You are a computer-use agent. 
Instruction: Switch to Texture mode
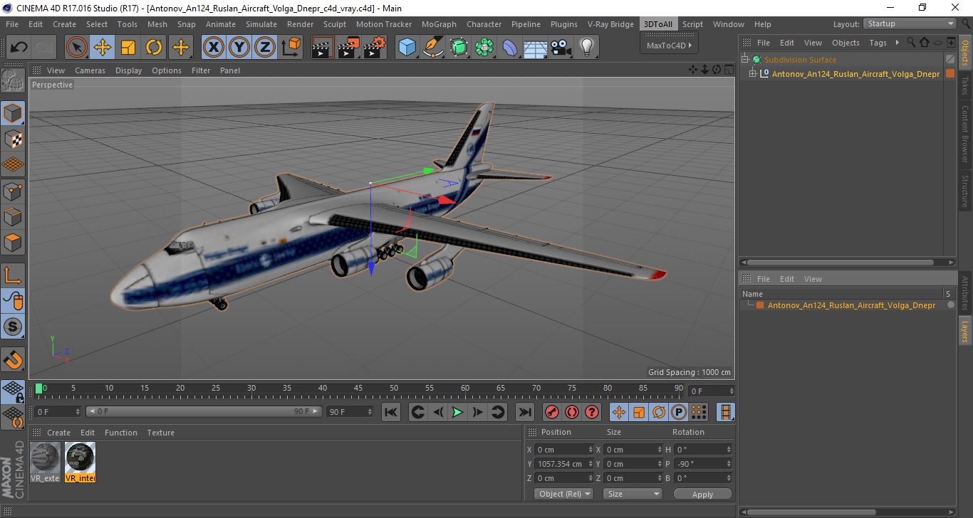13,139
